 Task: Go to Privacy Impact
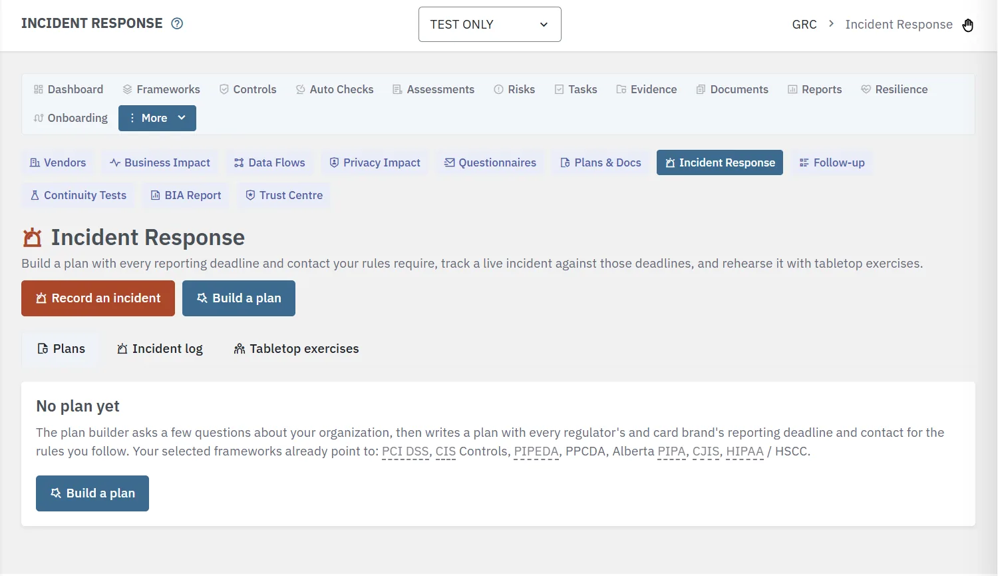(375, 162)
